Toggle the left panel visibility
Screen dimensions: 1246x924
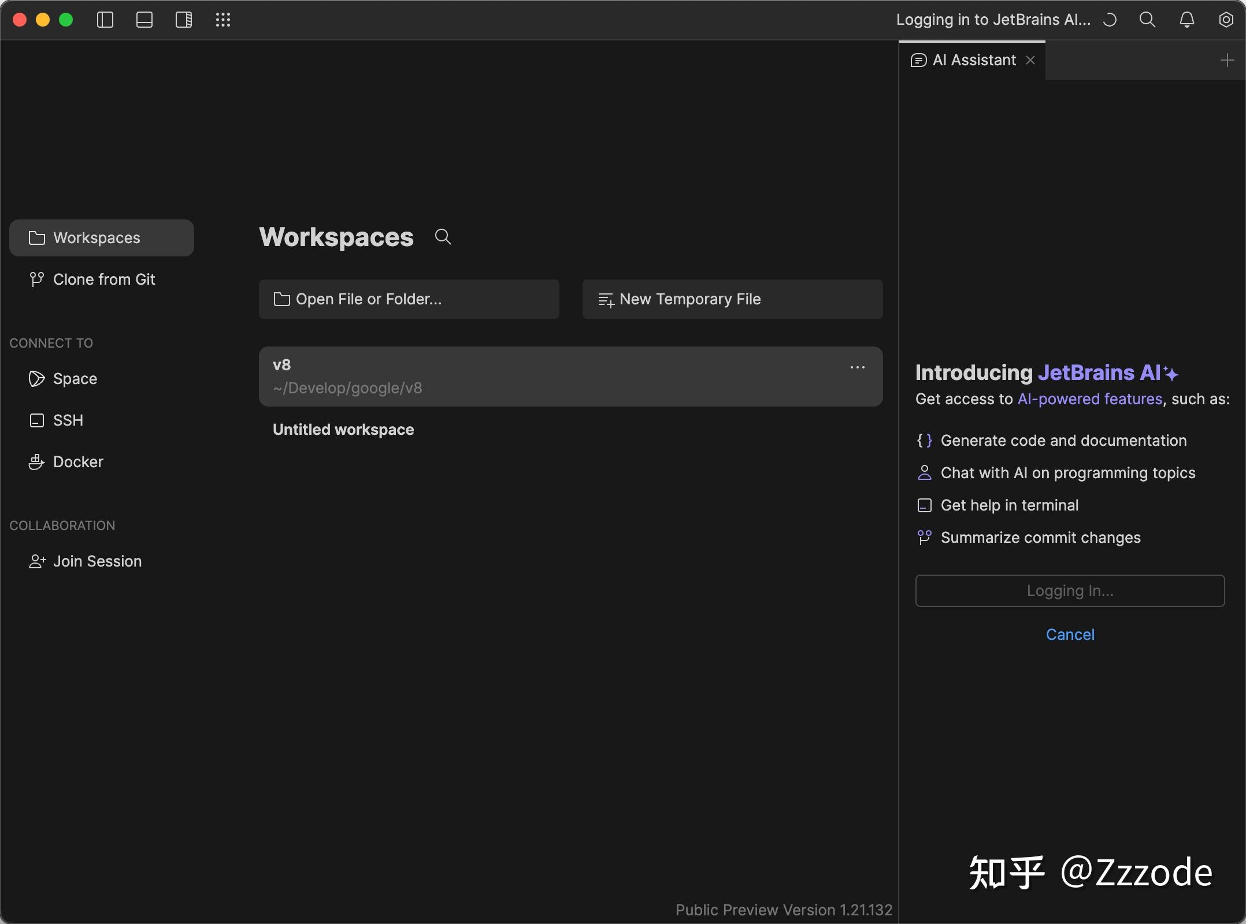point(105,20)
